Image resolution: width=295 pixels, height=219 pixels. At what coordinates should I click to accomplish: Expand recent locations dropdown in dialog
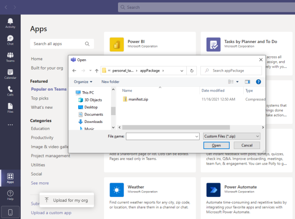[x=90, y=71]
